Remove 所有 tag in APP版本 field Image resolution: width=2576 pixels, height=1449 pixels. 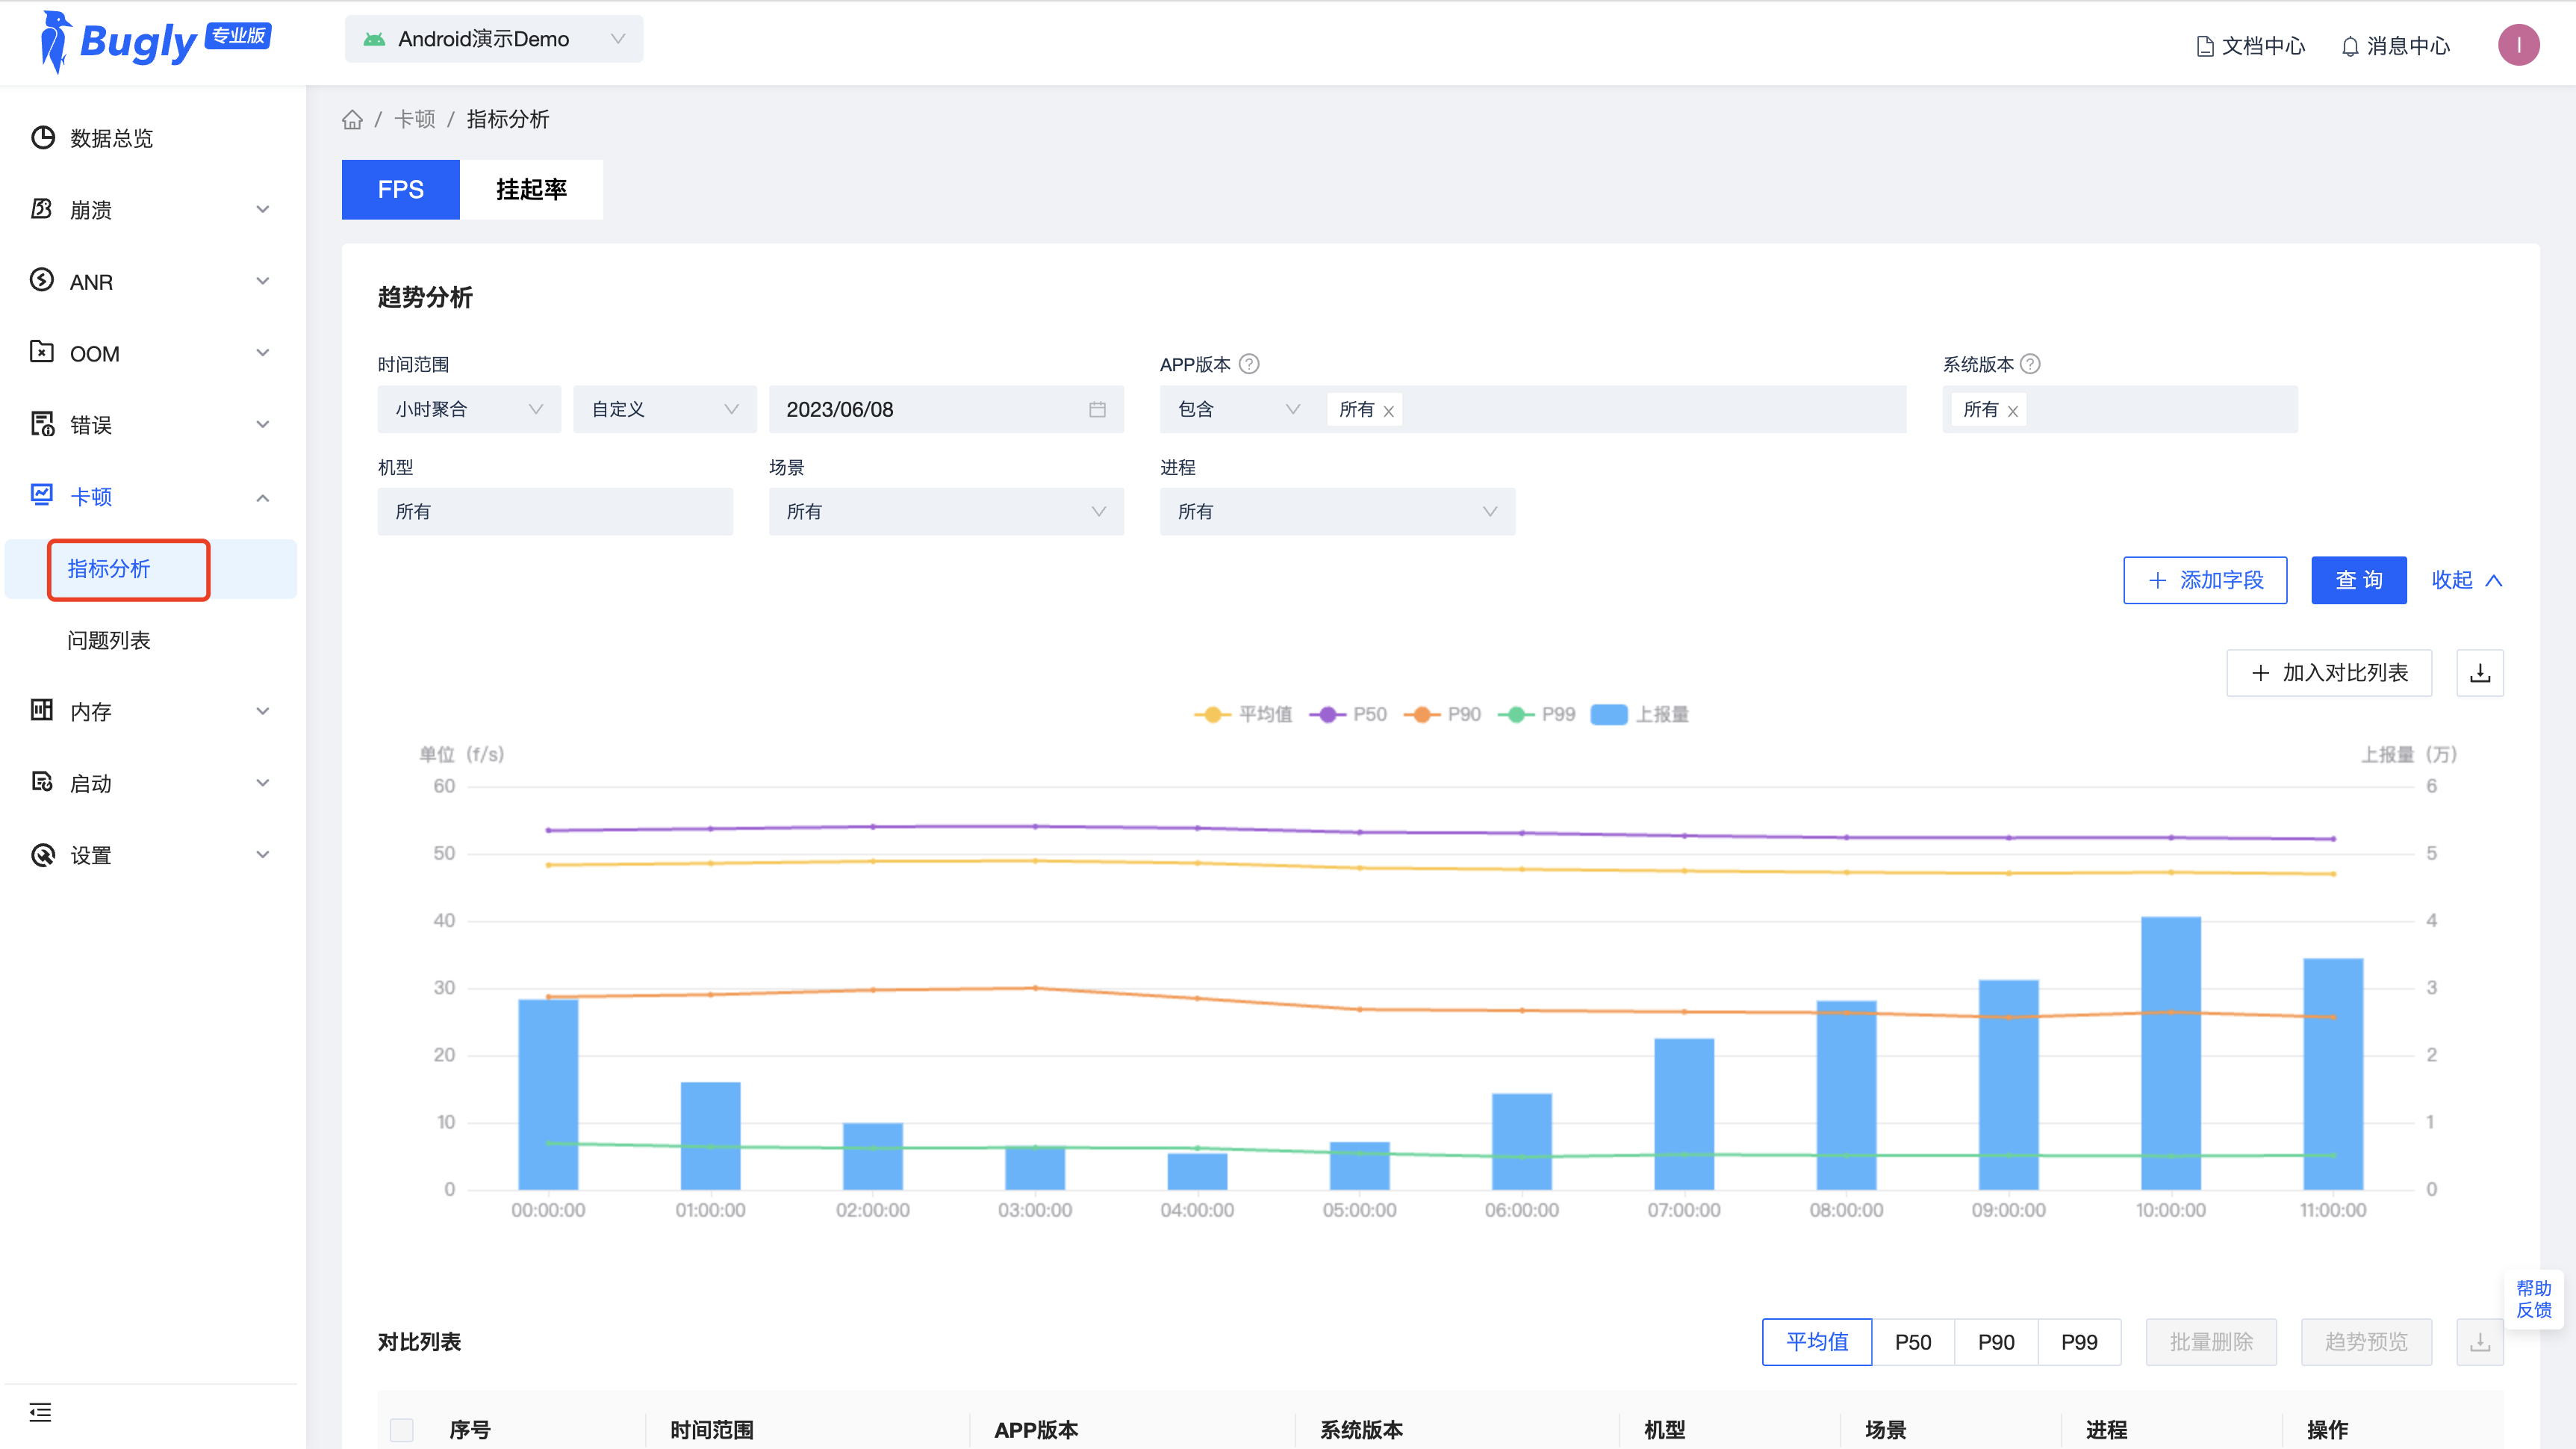click(1388, 411)
